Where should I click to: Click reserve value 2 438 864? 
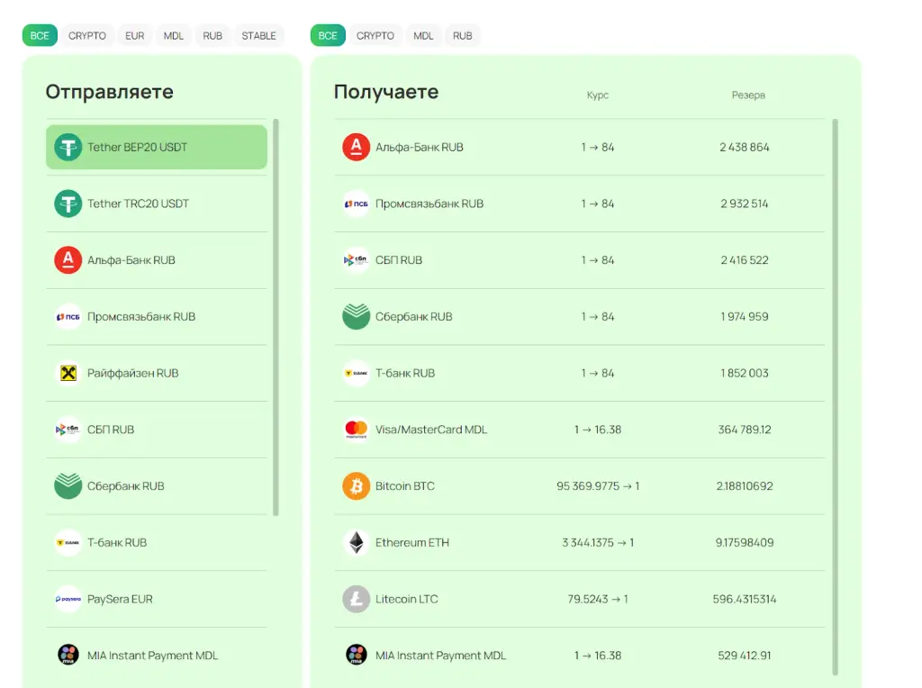[745, 147]
